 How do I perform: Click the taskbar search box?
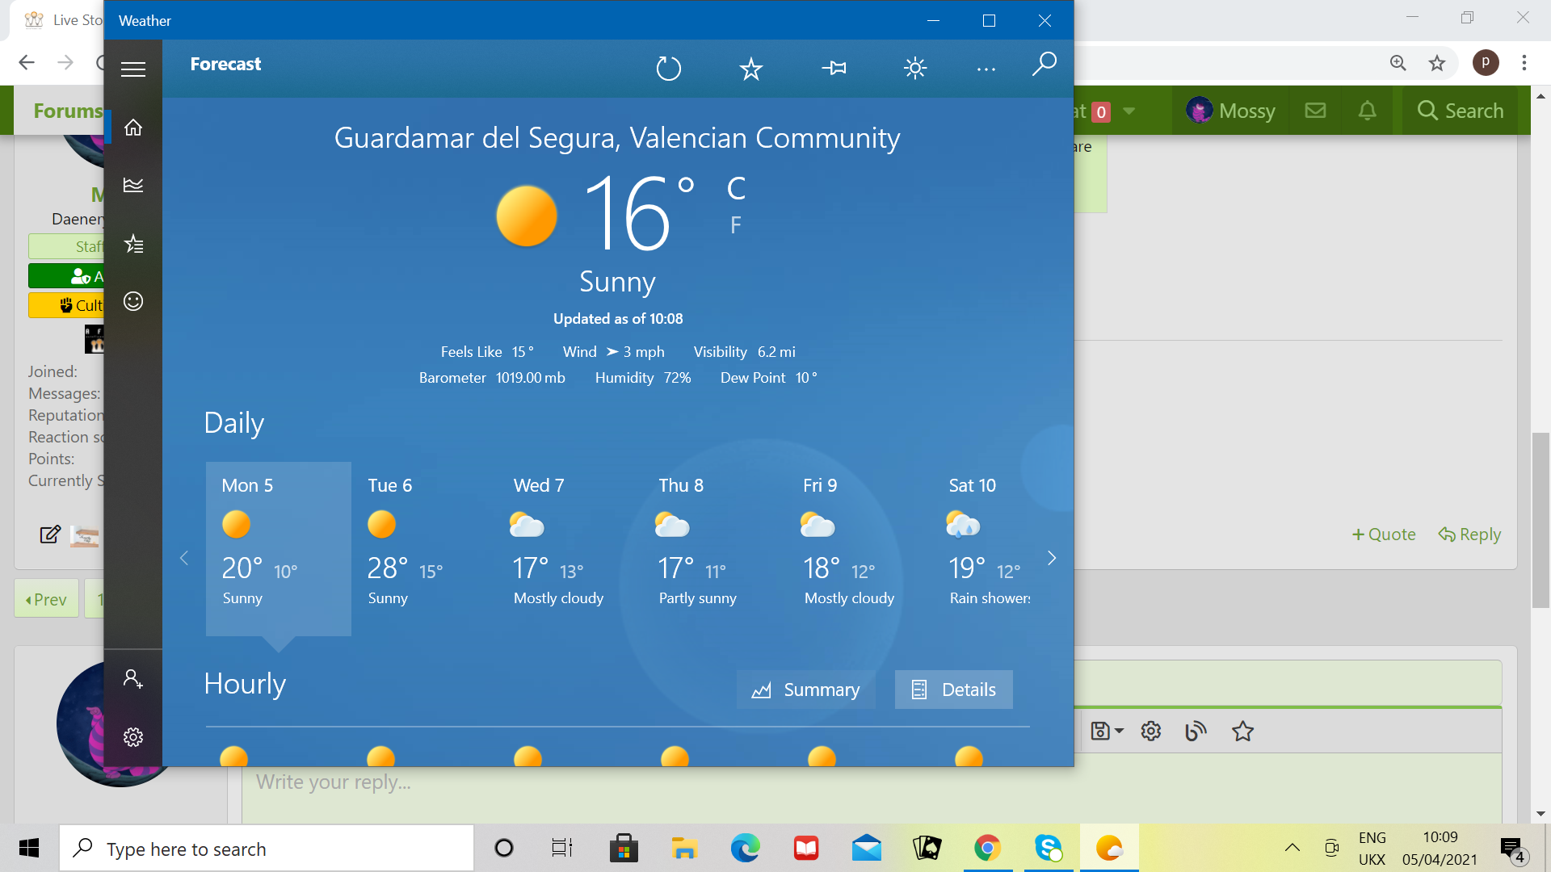pyautogui.click(x=267, y=849)
